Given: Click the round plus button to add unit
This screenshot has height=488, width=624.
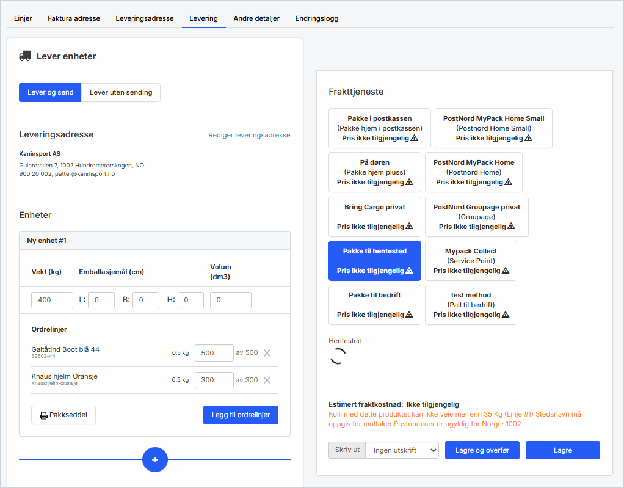Looking at the screenshot, I should pyautogui.click(x=155, y=459).
